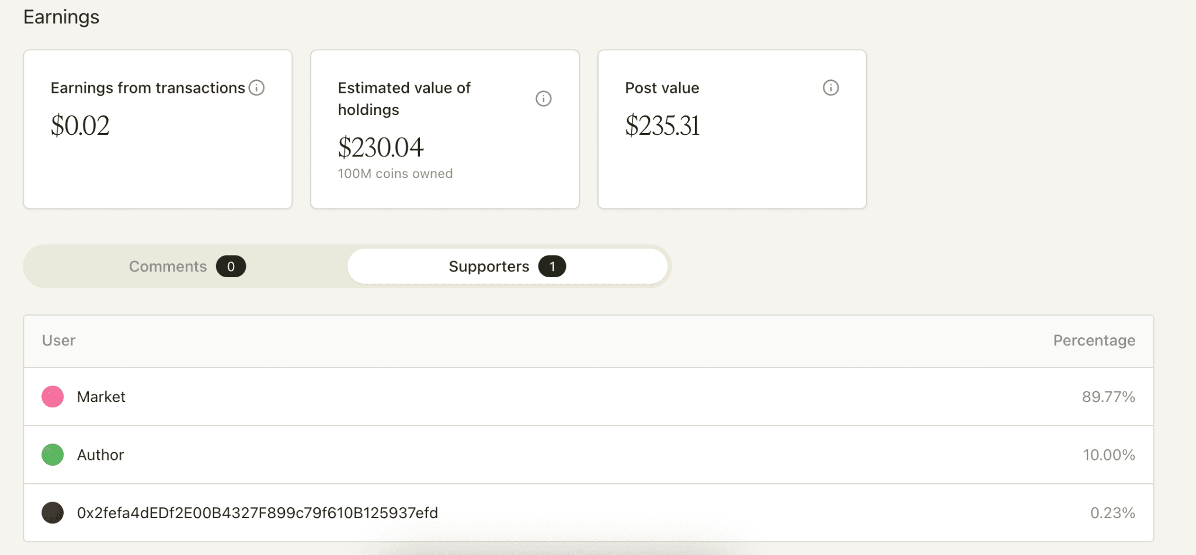Click the 100M coins owned text
The height and width of the screenshot is (555, 1196).
point(395,174)
